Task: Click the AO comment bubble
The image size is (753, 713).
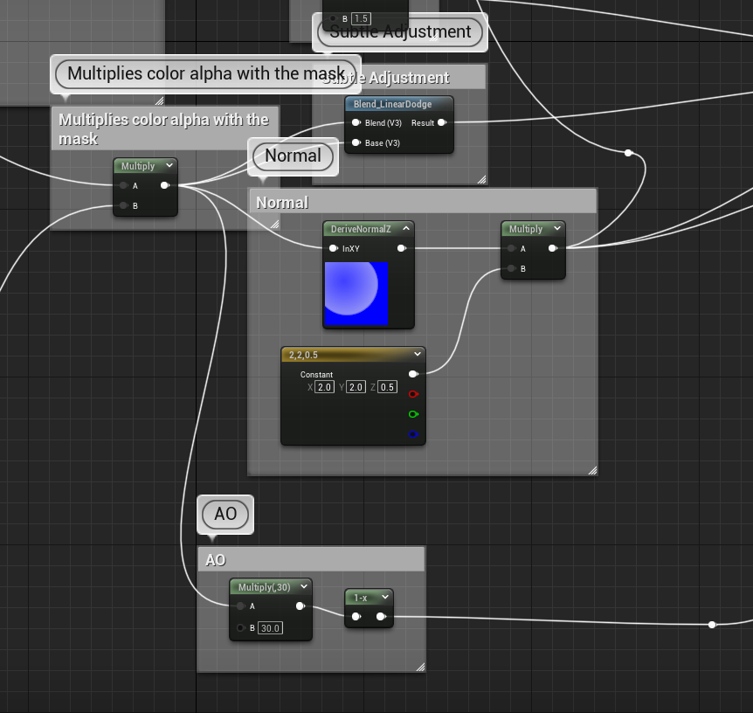Action: click(x=225, y=514)
